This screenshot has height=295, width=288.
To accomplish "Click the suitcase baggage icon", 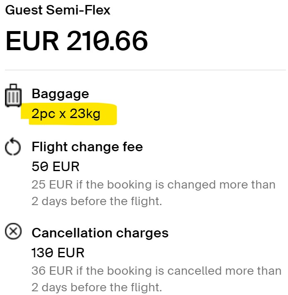I will pyautogui.click(x=13, y=95).
